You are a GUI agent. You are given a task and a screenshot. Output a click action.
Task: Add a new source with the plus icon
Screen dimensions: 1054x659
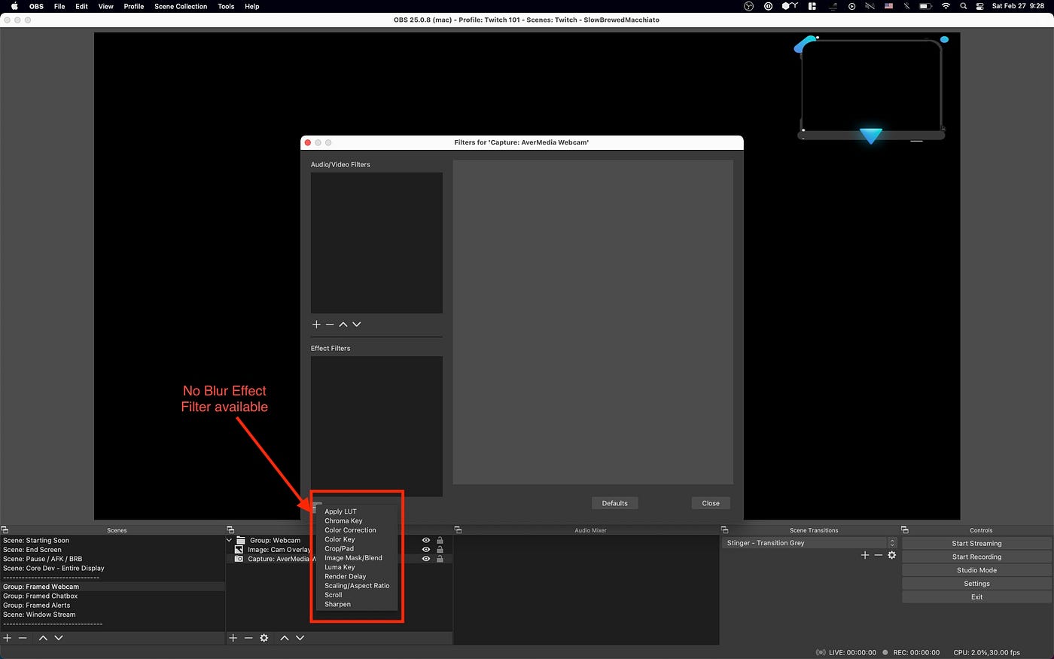pos(233,638)
